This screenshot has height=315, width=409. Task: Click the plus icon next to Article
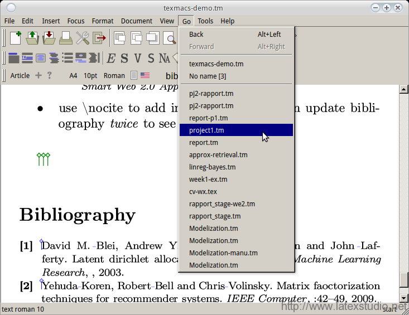point(39,76)
